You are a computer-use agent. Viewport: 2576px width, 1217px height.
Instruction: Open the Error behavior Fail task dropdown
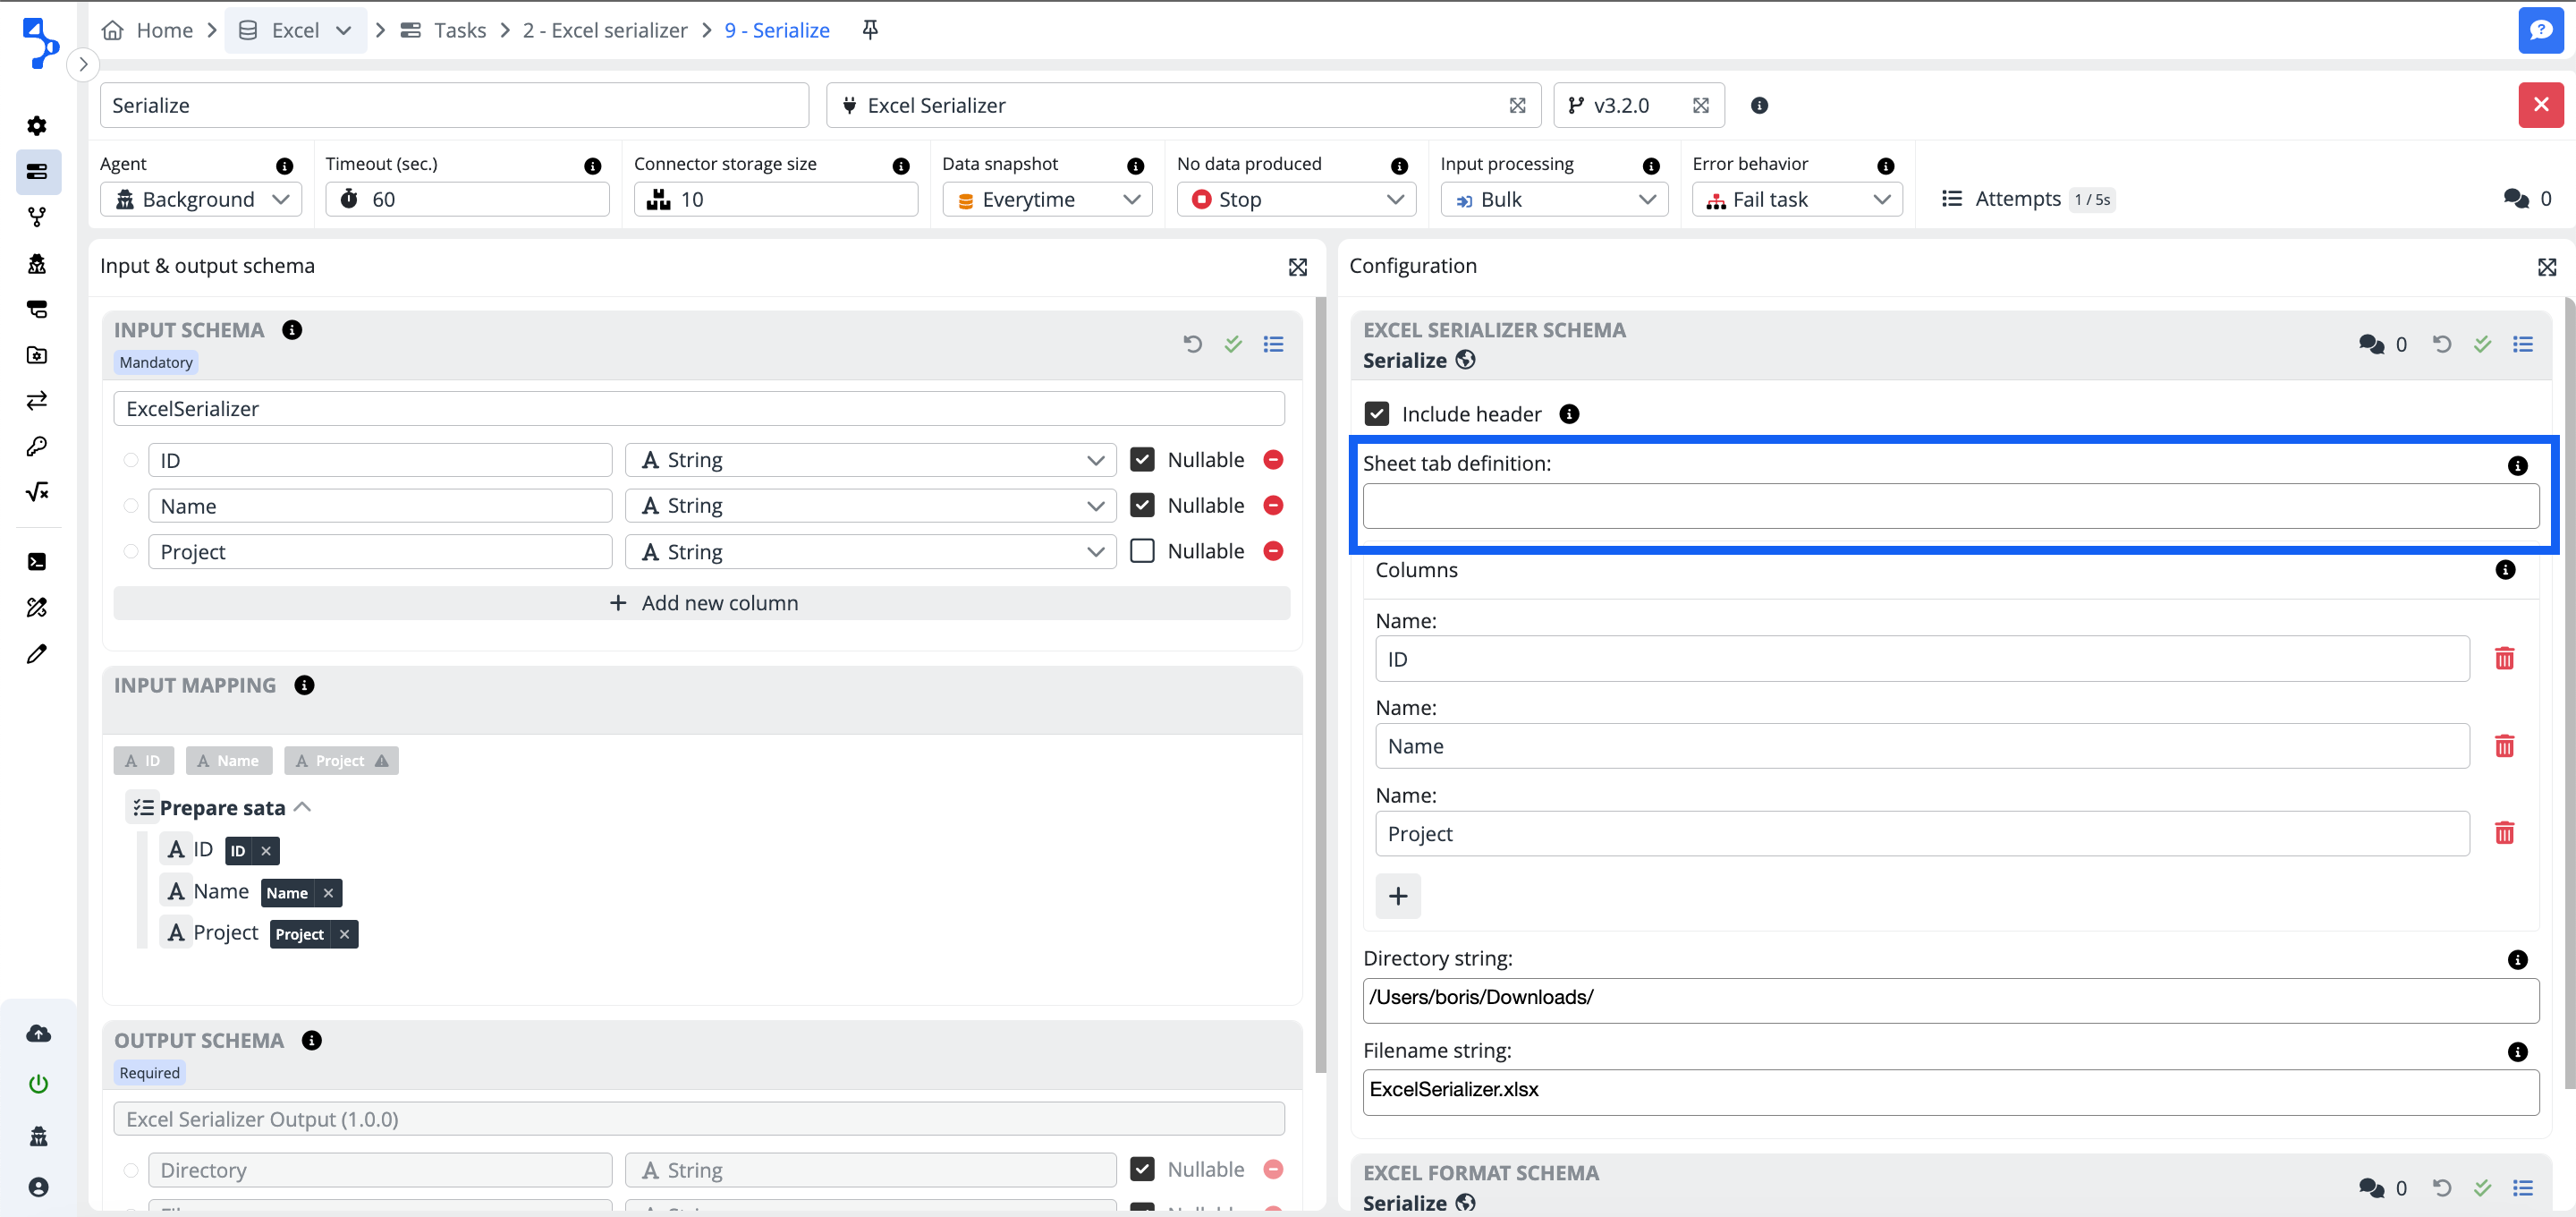tap(1796, 200)
